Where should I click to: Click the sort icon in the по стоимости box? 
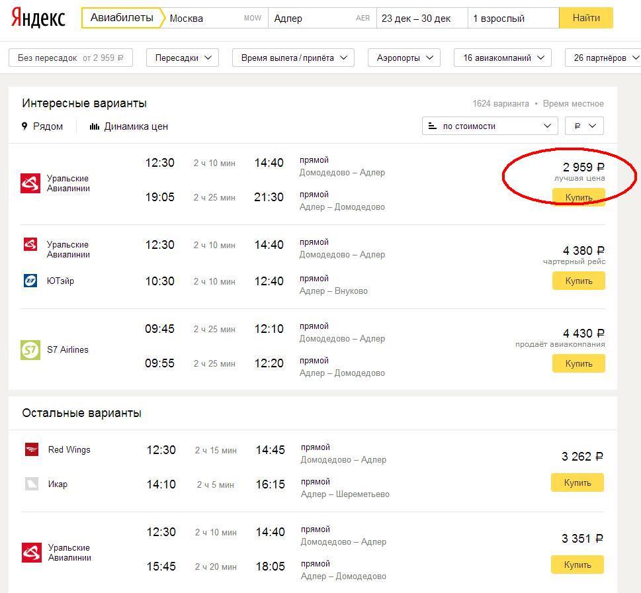432,126
